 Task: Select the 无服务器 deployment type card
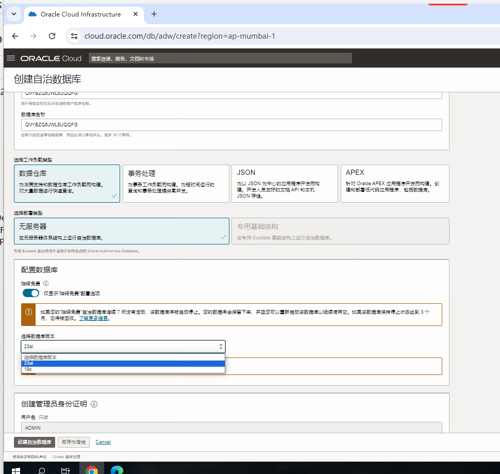point(122,231)
